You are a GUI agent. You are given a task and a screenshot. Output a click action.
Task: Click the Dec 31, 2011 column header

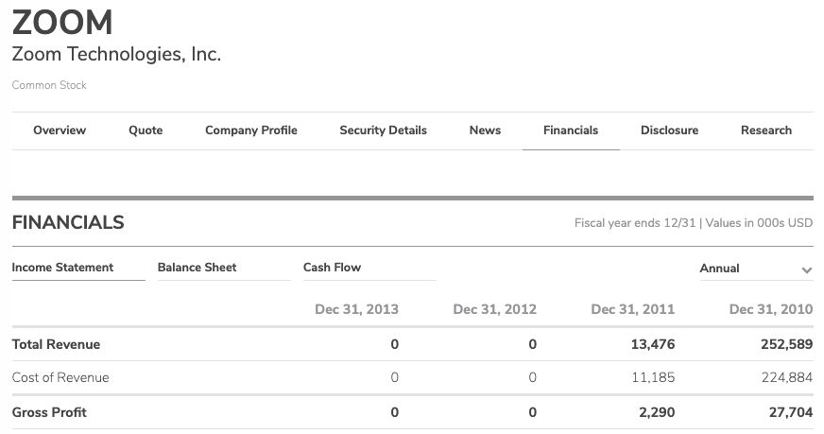pos(632,309)
